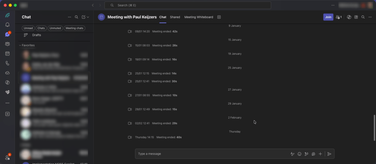Filter the chat list by Meeting chats
This screenshot has width=376, height=164.
tap(74, 28)
